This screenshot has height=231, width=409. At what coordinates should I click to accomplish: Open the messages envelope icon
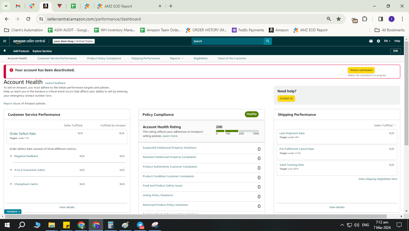pyautogui.click(x=371, y=41)
